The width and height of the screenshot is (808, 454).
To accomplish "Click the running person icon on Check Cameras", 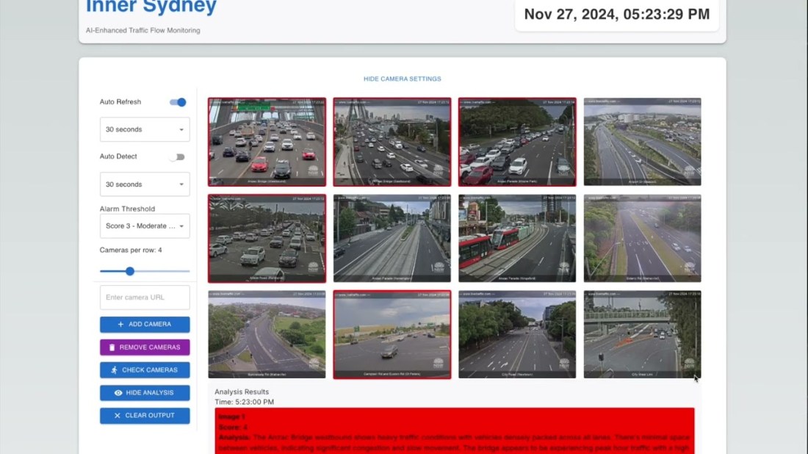I will [x=113, y=370].
